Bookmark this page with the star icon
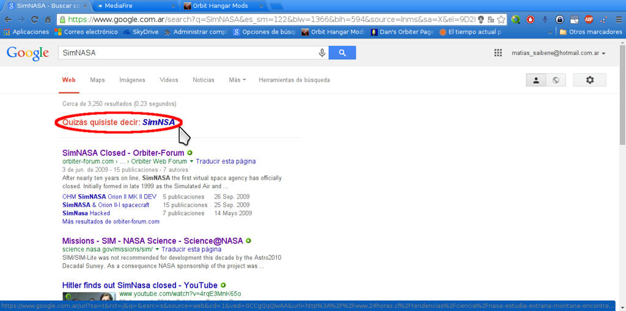 coord(501,19)
